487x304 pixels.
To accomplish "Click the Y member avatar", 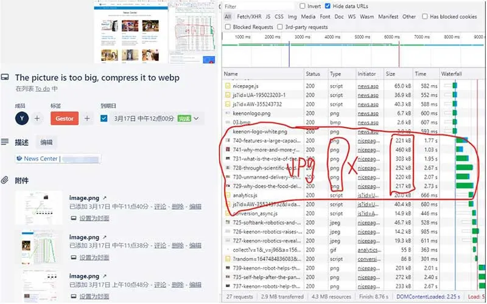I will (x=23, y=118).
